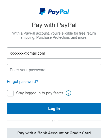Open the Forgot password? link
Viewport: 104px width, 138px height.
point(23,82)
